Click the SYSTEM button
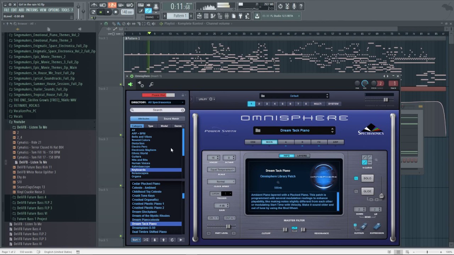This screenshot has width=454, height=255. click(x=333, y=104)
